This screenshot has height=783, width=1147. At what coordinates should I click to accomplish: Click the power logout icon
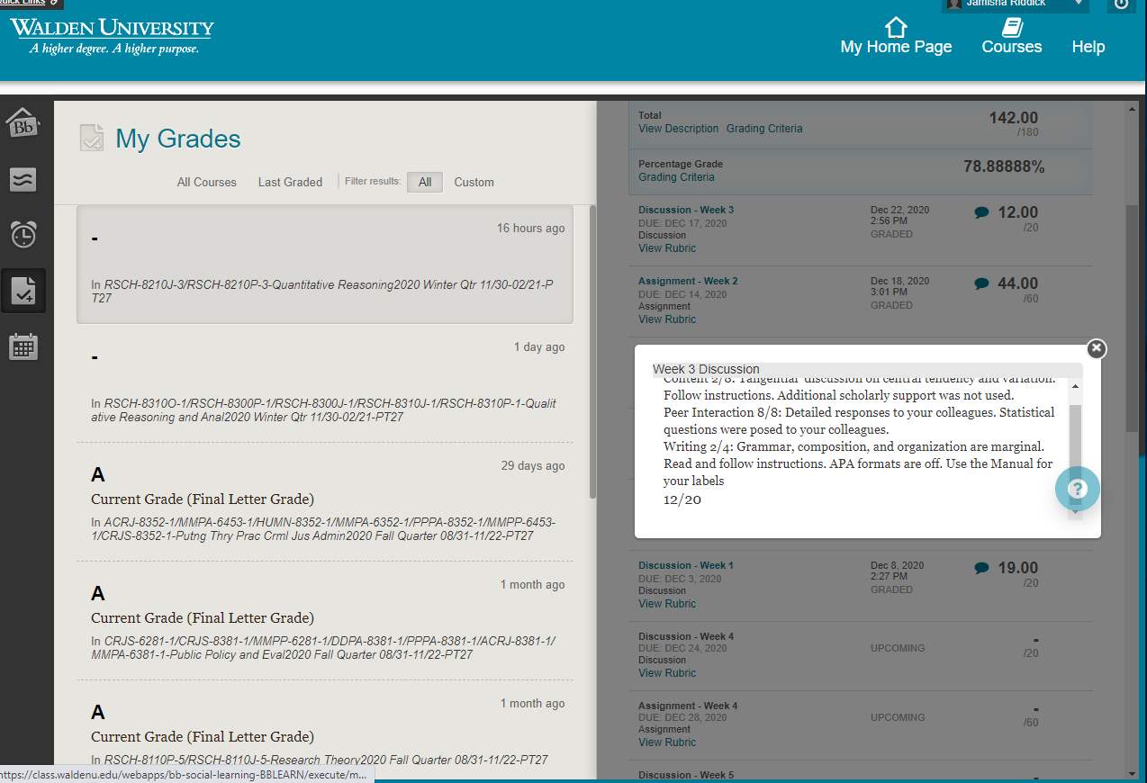tap(1122, 4)
